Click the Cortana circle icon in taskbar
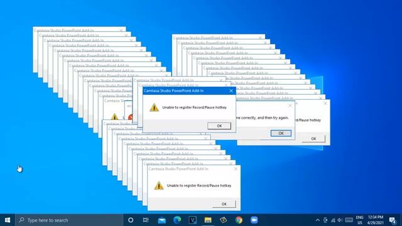 click(131, 220)
